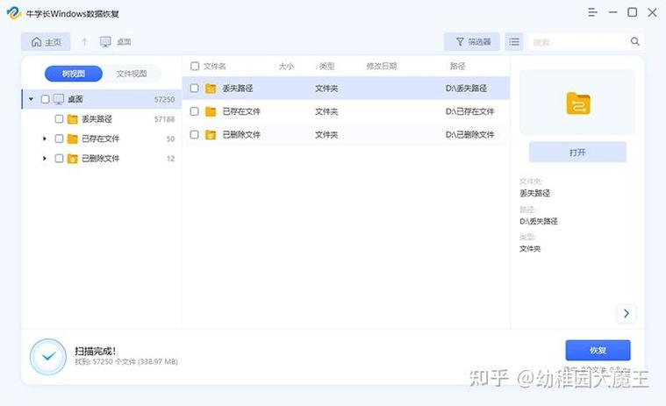Click the 桌面 breadcrumb label
Screen dimensions: 666x406
coord(124,41)
